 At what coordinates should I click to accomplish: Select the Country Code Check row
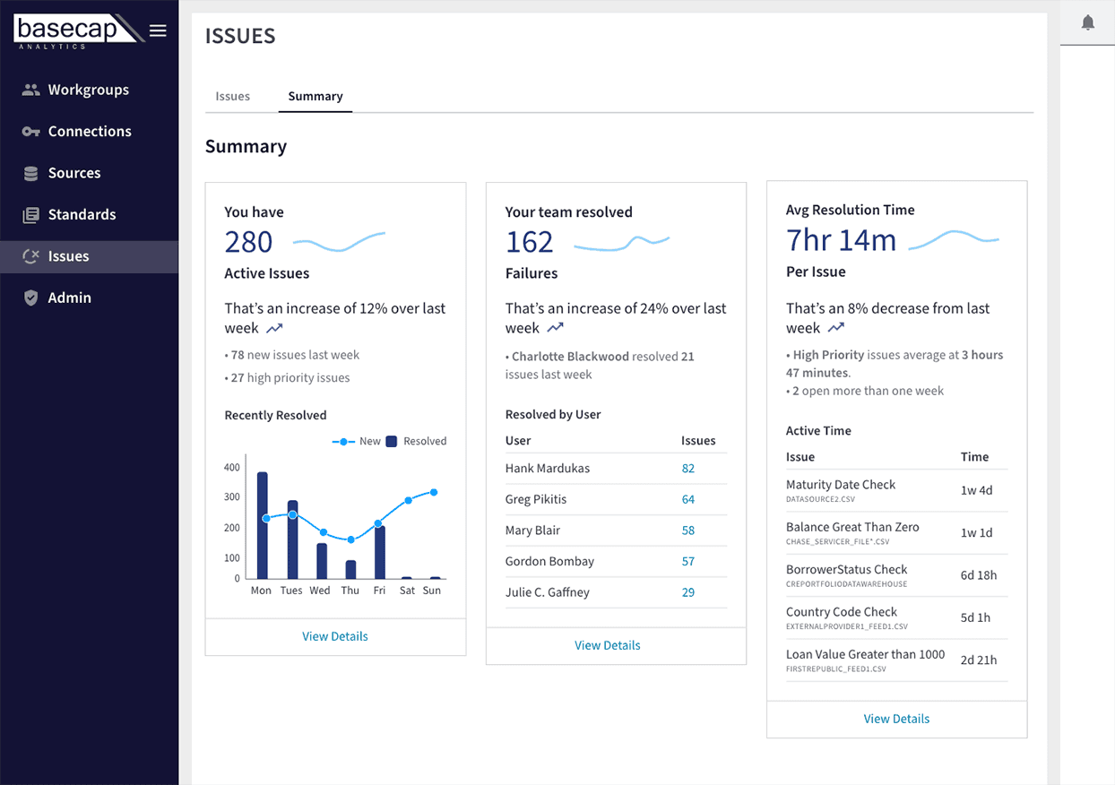pyautogui.click(x=896, y=617)
